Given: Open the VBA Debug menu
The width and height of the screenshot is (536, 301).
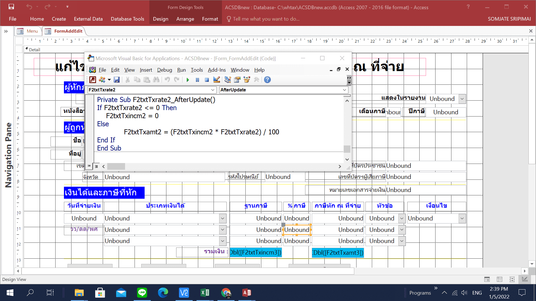Looking at the screenshot, I should tap(165, 70).
